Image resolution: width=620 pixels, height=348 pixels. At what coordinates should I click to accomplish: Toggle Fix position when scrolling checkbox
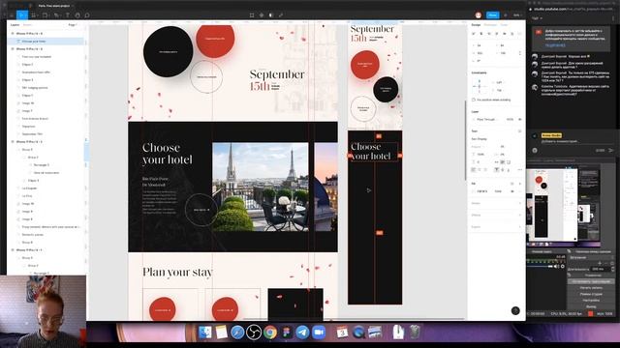click(x=474, y=100)
